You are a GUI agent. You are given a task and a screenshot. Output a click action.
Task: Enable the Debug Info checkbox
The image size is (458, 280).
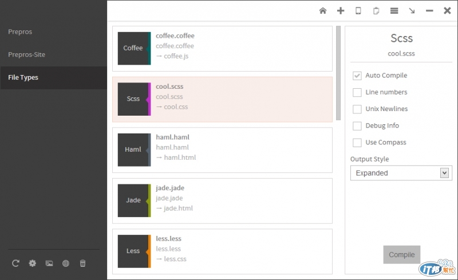click(357, 126)
